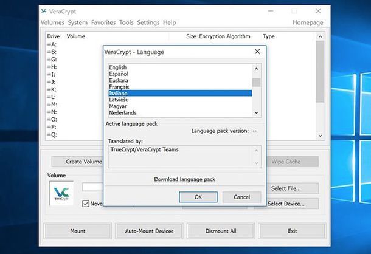Click TrueCrypt/VeraCrypt Teams translator text

(144, 149)
